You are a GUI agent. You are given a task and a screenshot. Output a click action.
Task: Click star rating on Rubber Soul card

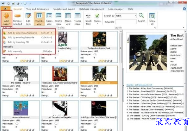point(105,61)
